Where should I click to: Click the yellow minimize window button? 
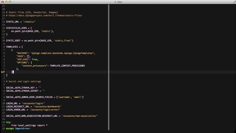(x=6, y=2)
